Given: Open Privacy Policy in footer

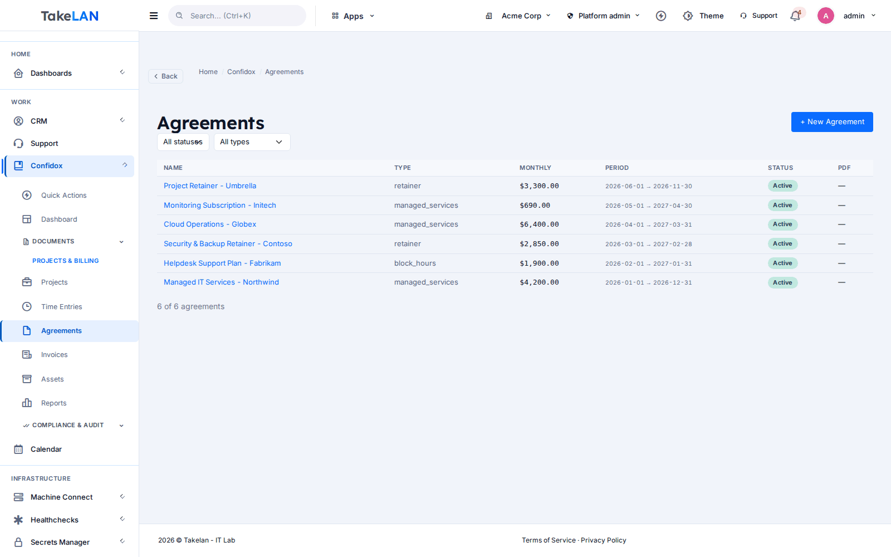Looking at the screenshot, I should point(604,540).
